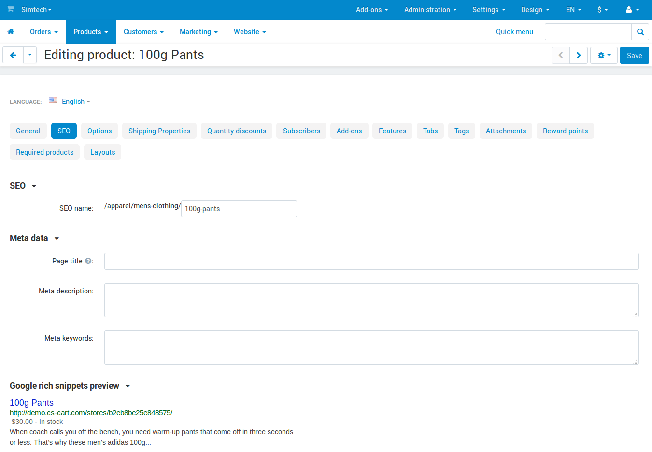Open the Shipping Properties tab
The image size is (652, 452).
(159, 131)
